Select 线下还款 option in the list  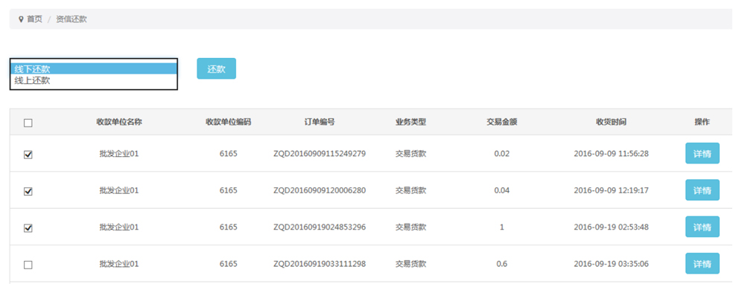pyautogui.click(x=94, y=69)
